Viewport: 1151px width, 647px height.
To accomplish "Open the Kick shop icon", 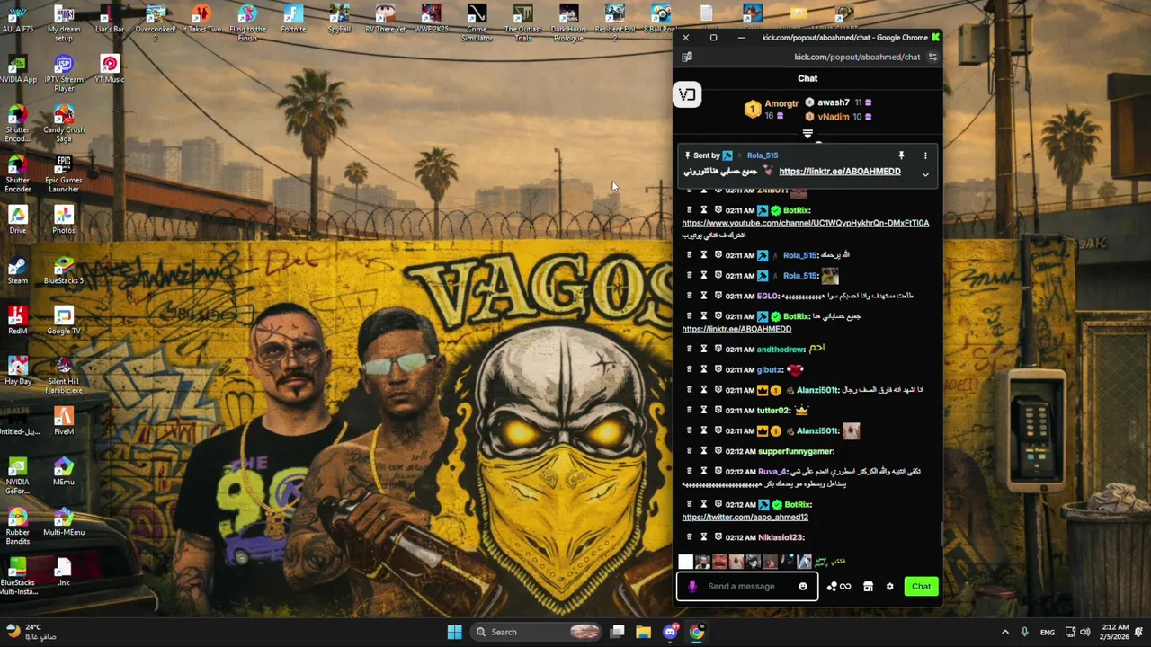I will pyautogui.click(x=868, y=587).
